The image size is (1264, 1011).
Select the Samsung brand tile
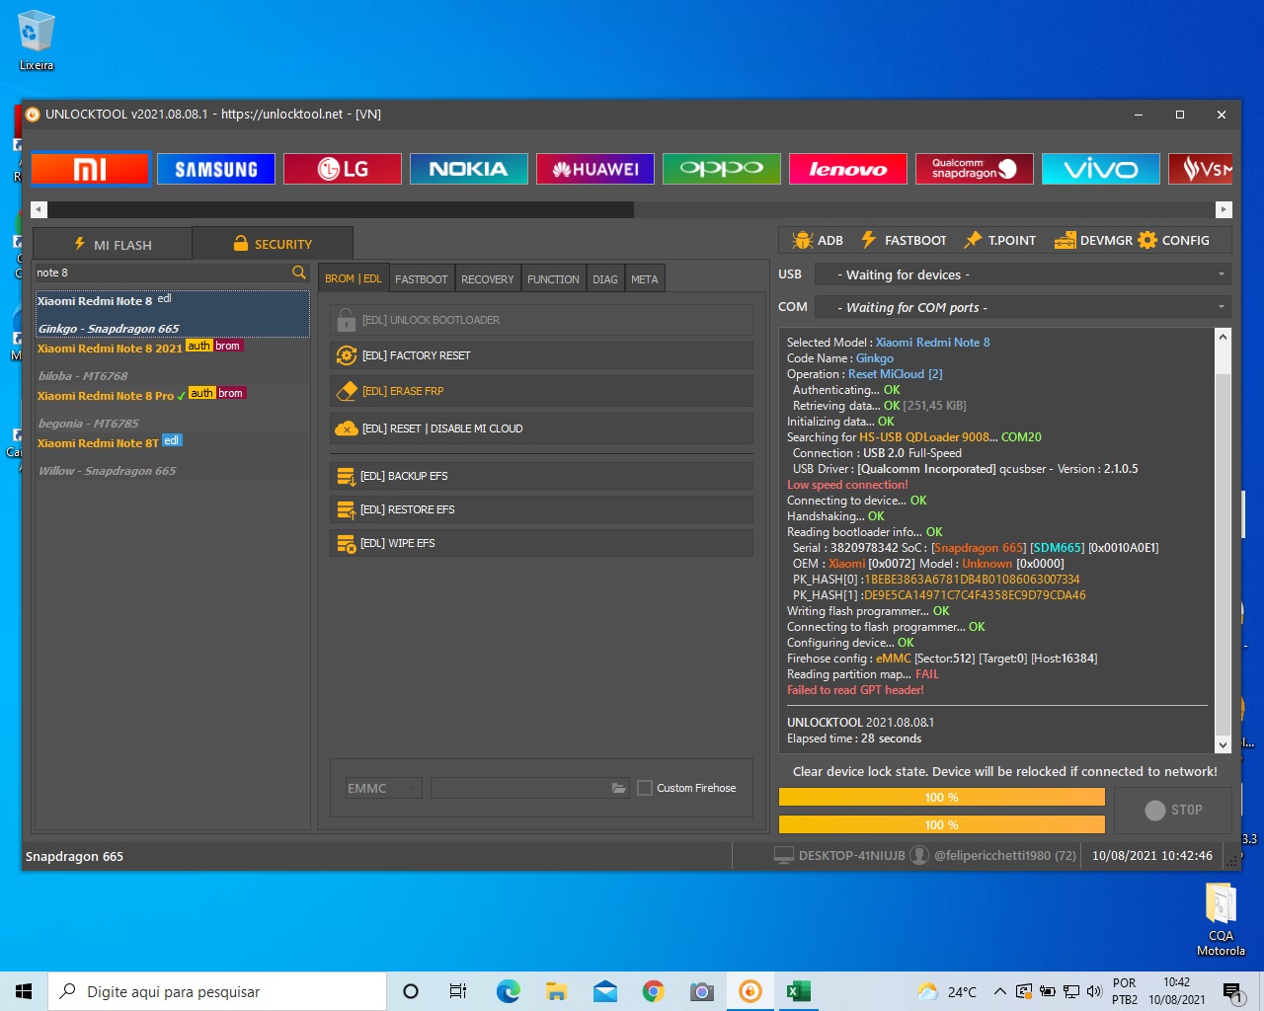(216, 169)
